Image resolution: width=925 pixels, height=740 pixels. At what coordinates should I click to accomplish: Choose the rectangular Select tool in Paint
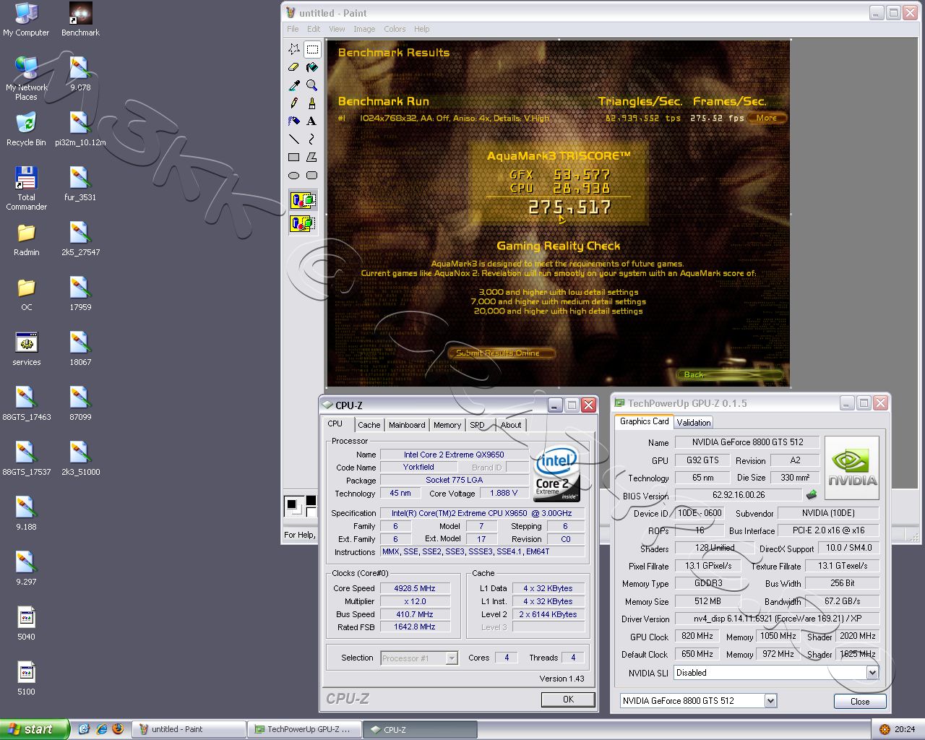[312, 49]
